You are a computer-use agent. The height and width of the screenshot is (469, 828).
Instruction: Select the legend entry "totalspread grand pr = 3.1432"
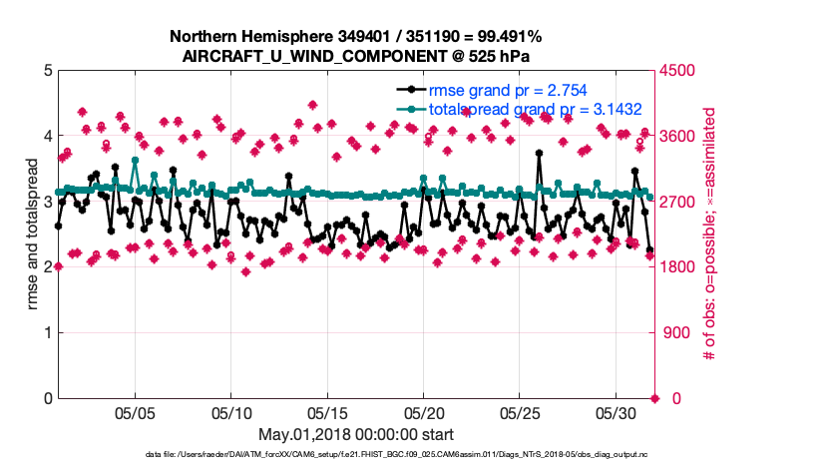tap(535, 110)
